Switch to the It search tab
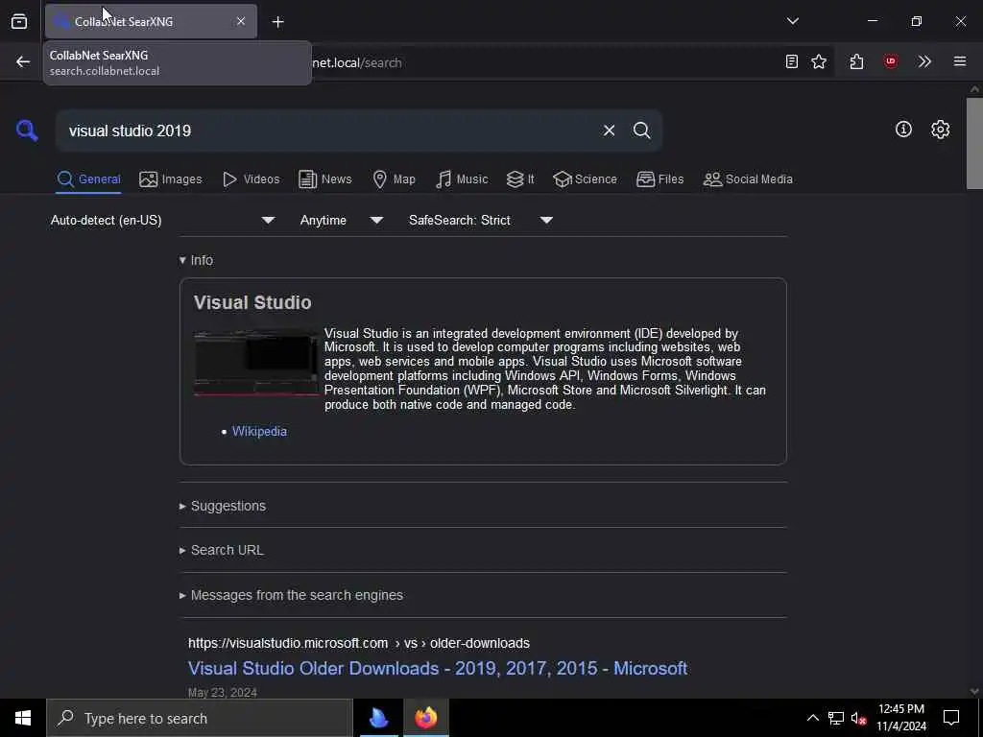Viewport: 983px width, 737px height. point(519,179)
